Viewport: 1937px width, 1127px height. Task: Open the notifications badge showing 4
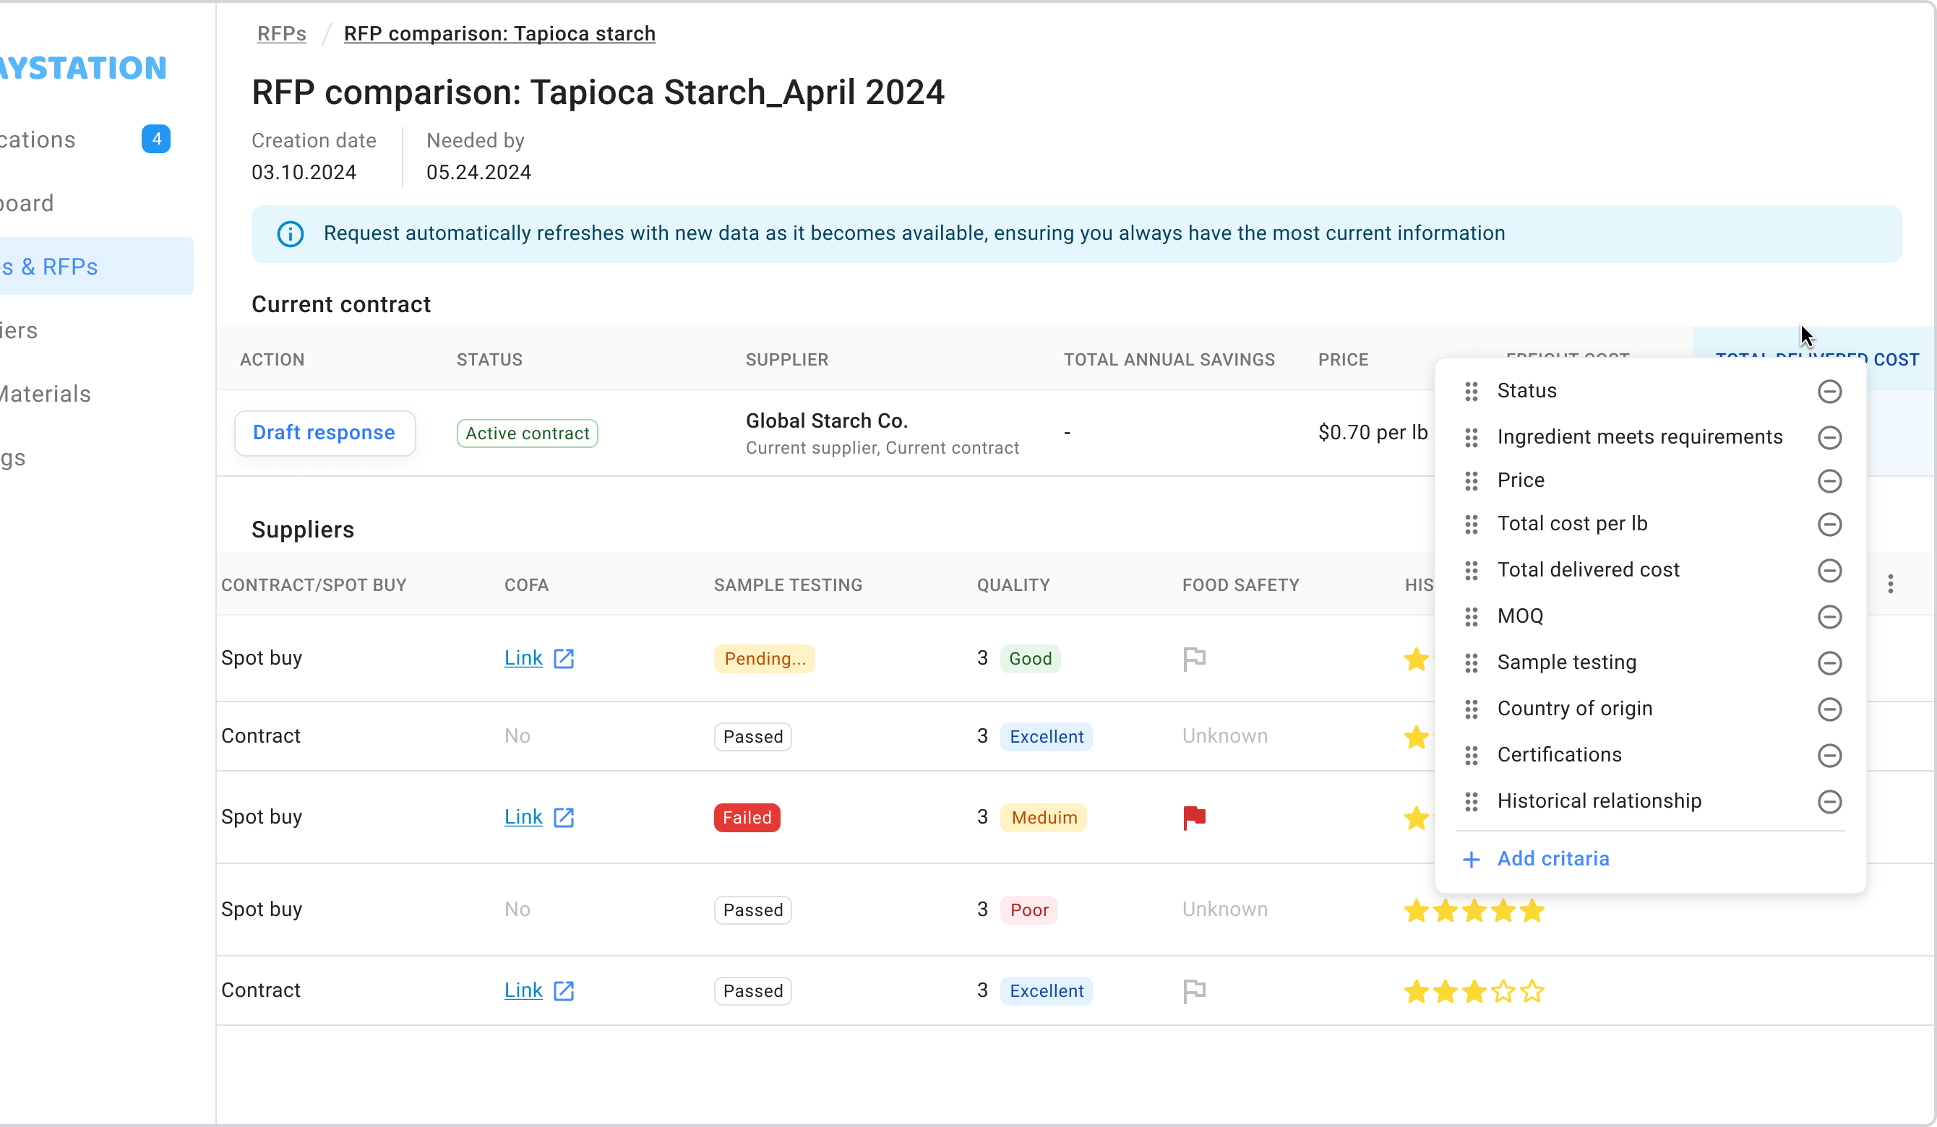156,139
